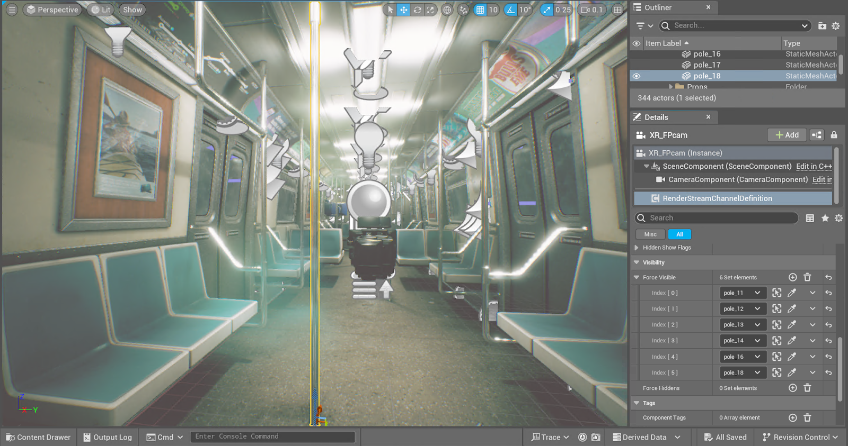
Task: Open the Outliner settings gear
Action: [836, 25]
